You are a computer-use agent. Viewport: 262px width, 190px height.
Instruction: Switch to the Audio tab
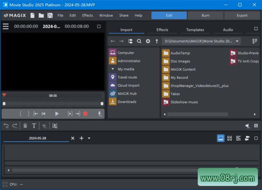[x=228, y=30]
